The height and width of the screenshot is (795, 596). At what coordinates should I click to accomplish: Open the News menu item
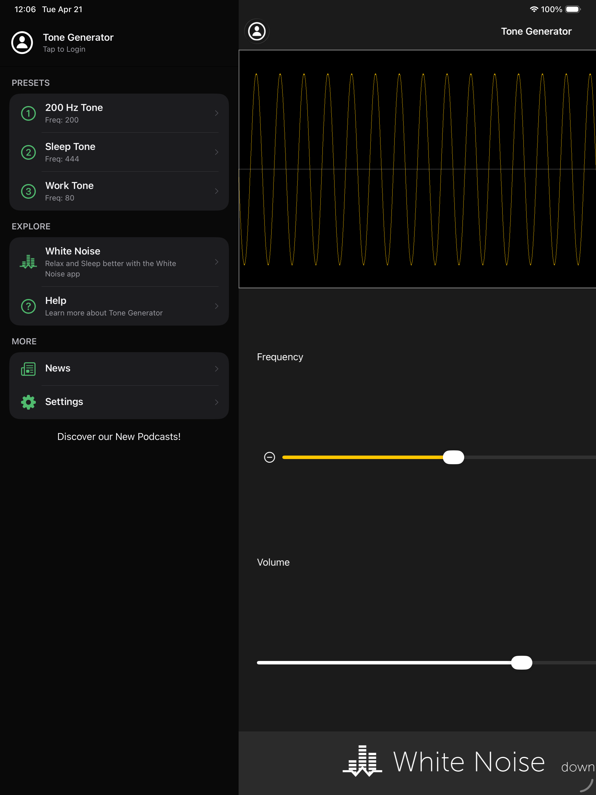click(119, 369)
